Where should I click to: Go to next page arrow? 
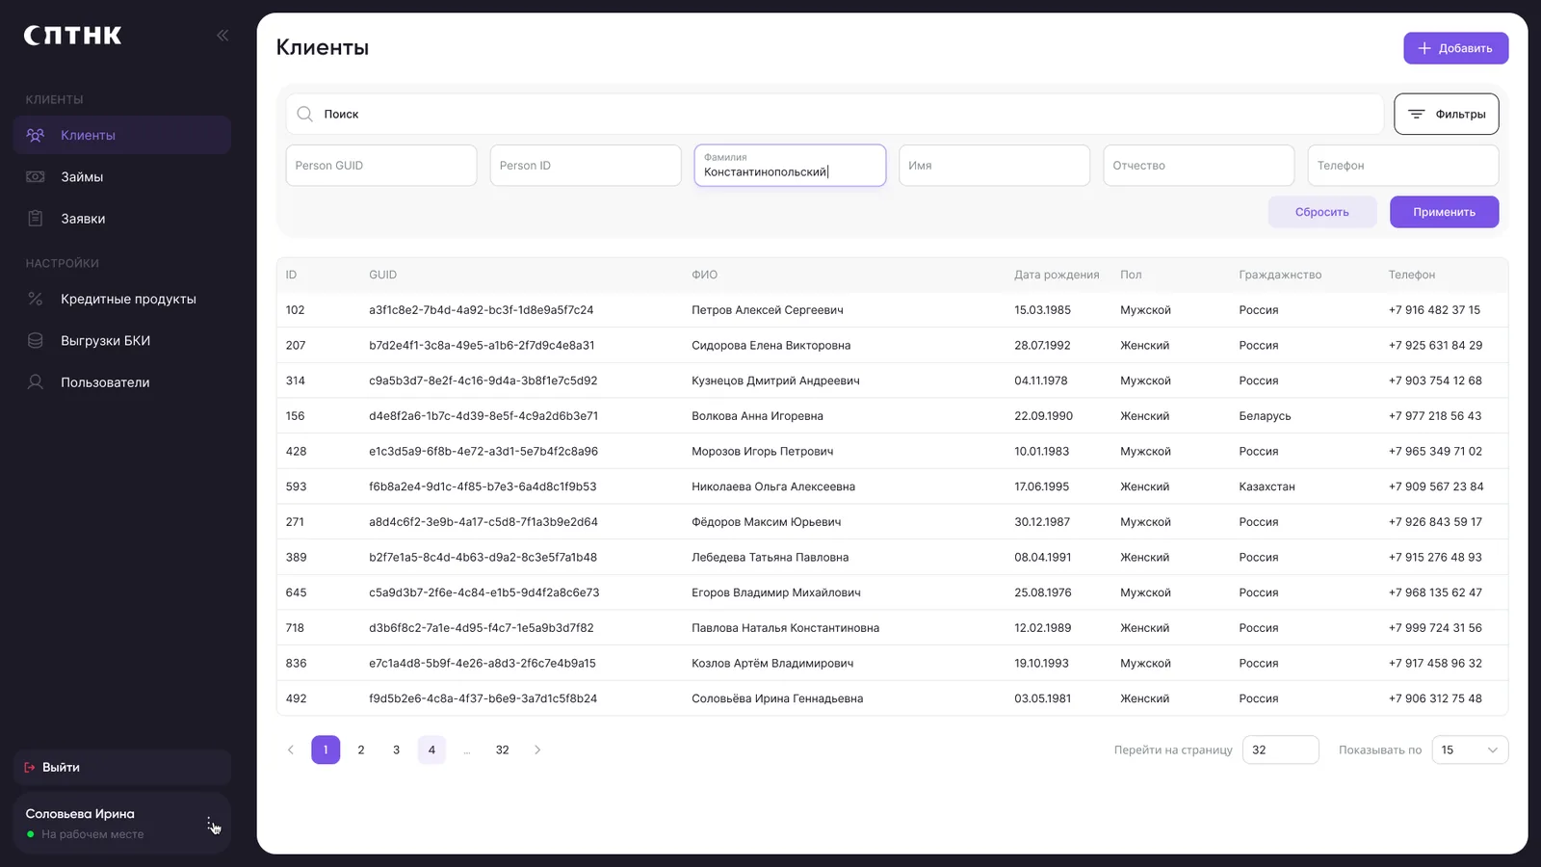click(x=537, y=749)
